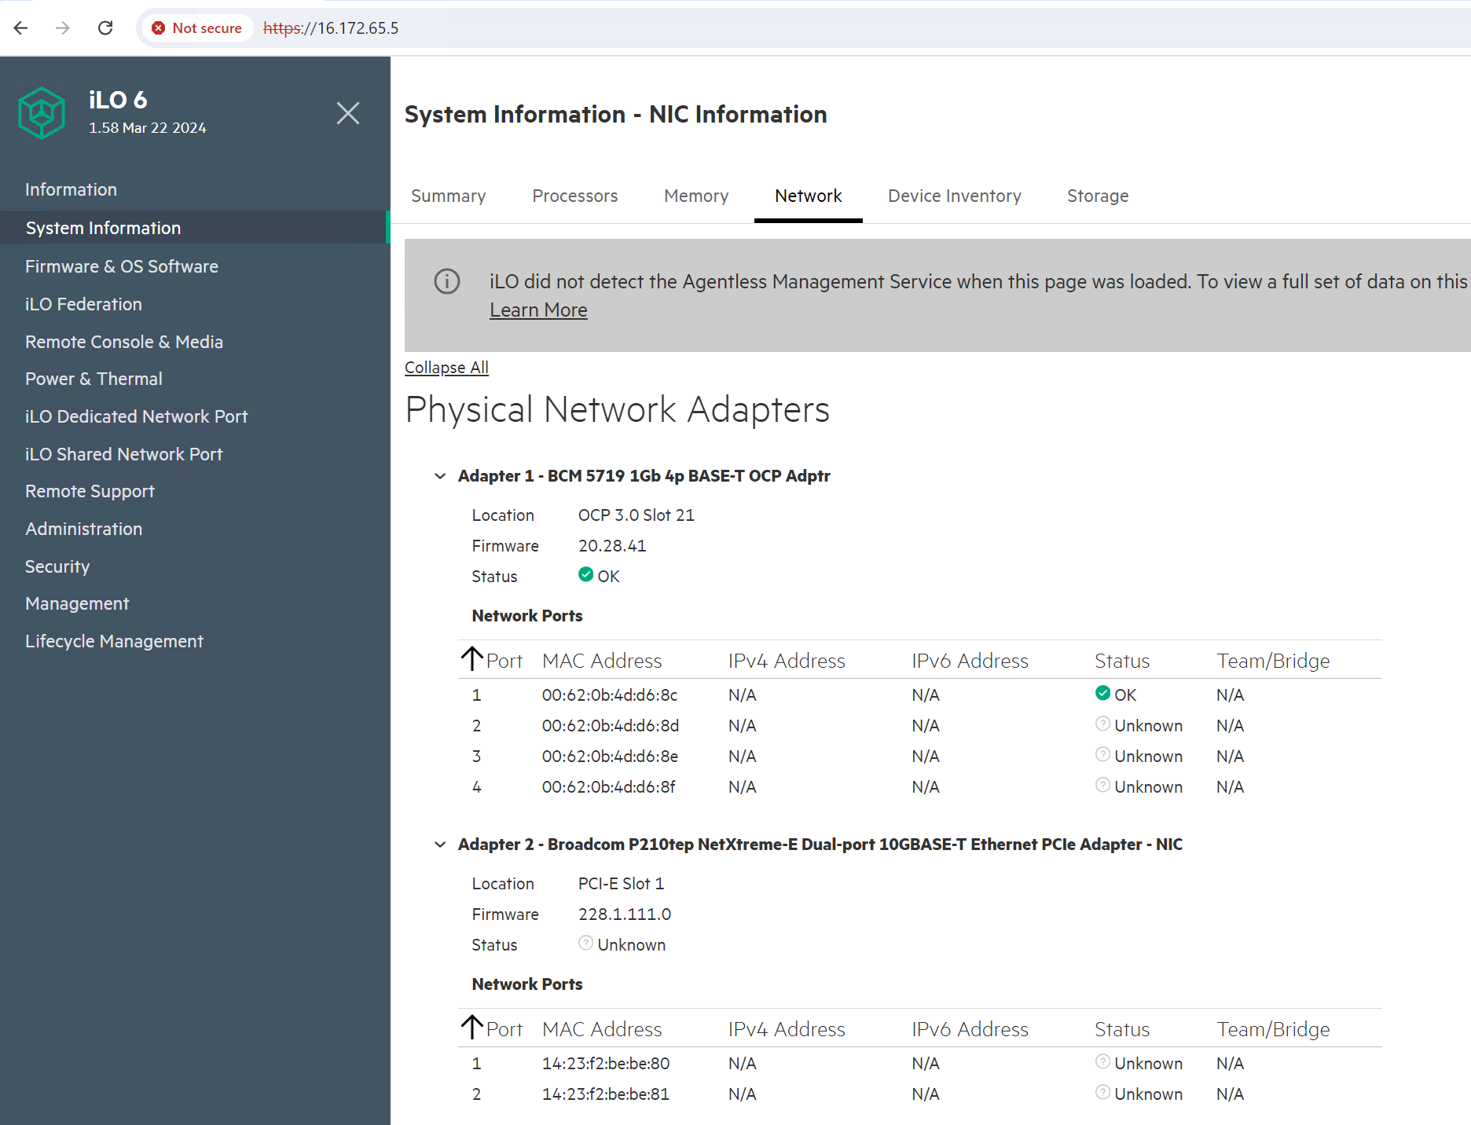Click MAC address 00:62:0b:4d:d6:8e

(610, 757)
